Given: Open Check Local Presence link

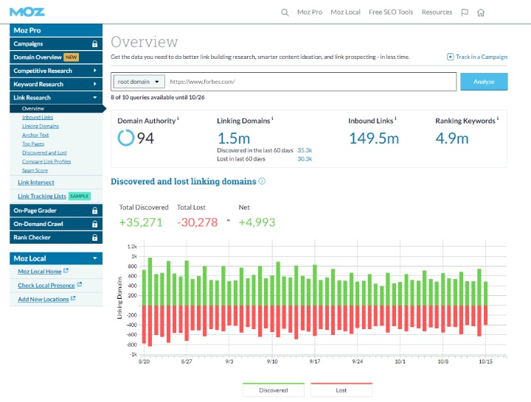Looking at the screenshot, I should pyautogui.click(x=46, y=286).
